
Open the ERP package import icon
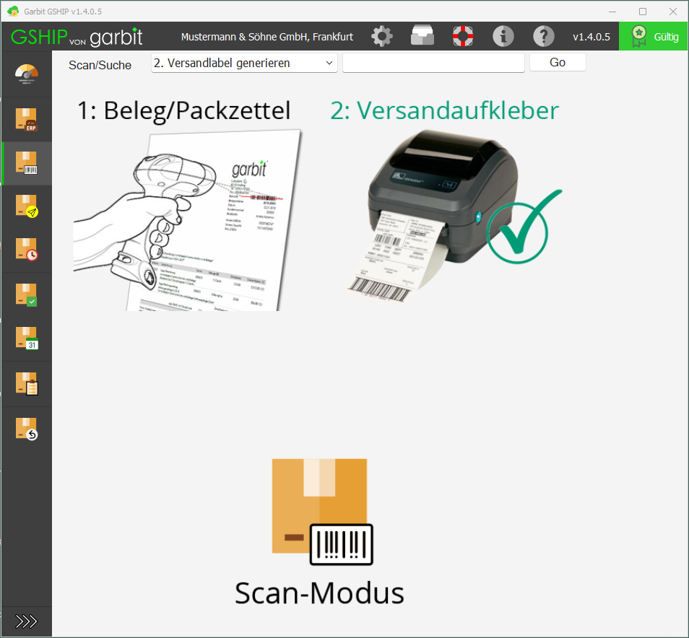click(x=27, y=119)
